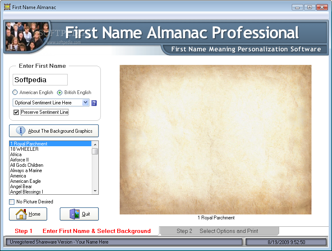Toggle the Preserve Sentiment Line checkbox

[x=16, y=112]
